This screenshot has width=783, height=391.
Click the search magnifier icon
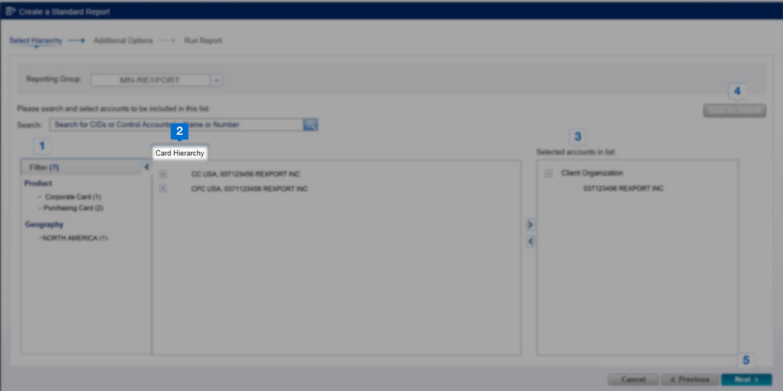tap(310, 125)
